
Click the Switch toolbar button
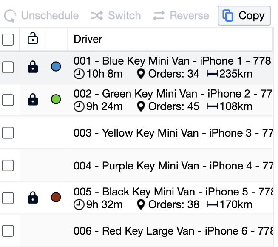(116, 16)
